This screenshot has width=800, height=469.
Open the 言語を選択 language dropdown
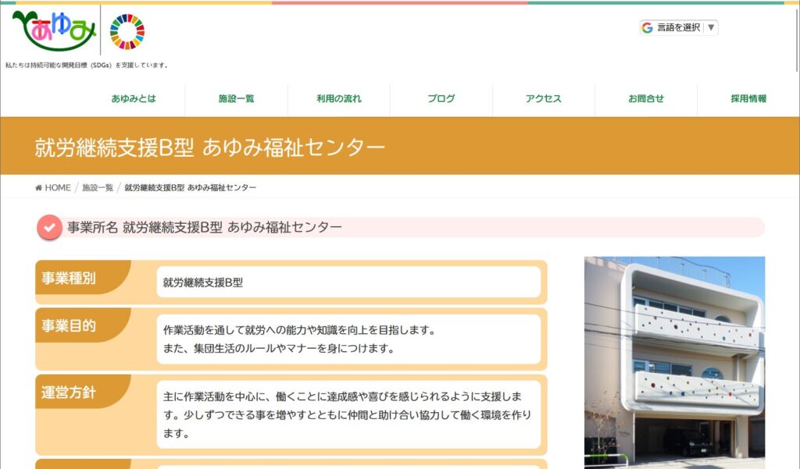678,28
